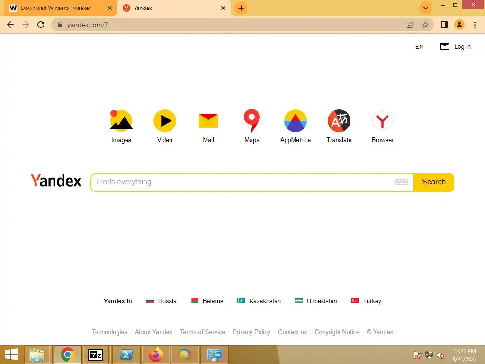Open Contact us footer link
This screenshot has width=485, height=364.
[x=293, y=332]
